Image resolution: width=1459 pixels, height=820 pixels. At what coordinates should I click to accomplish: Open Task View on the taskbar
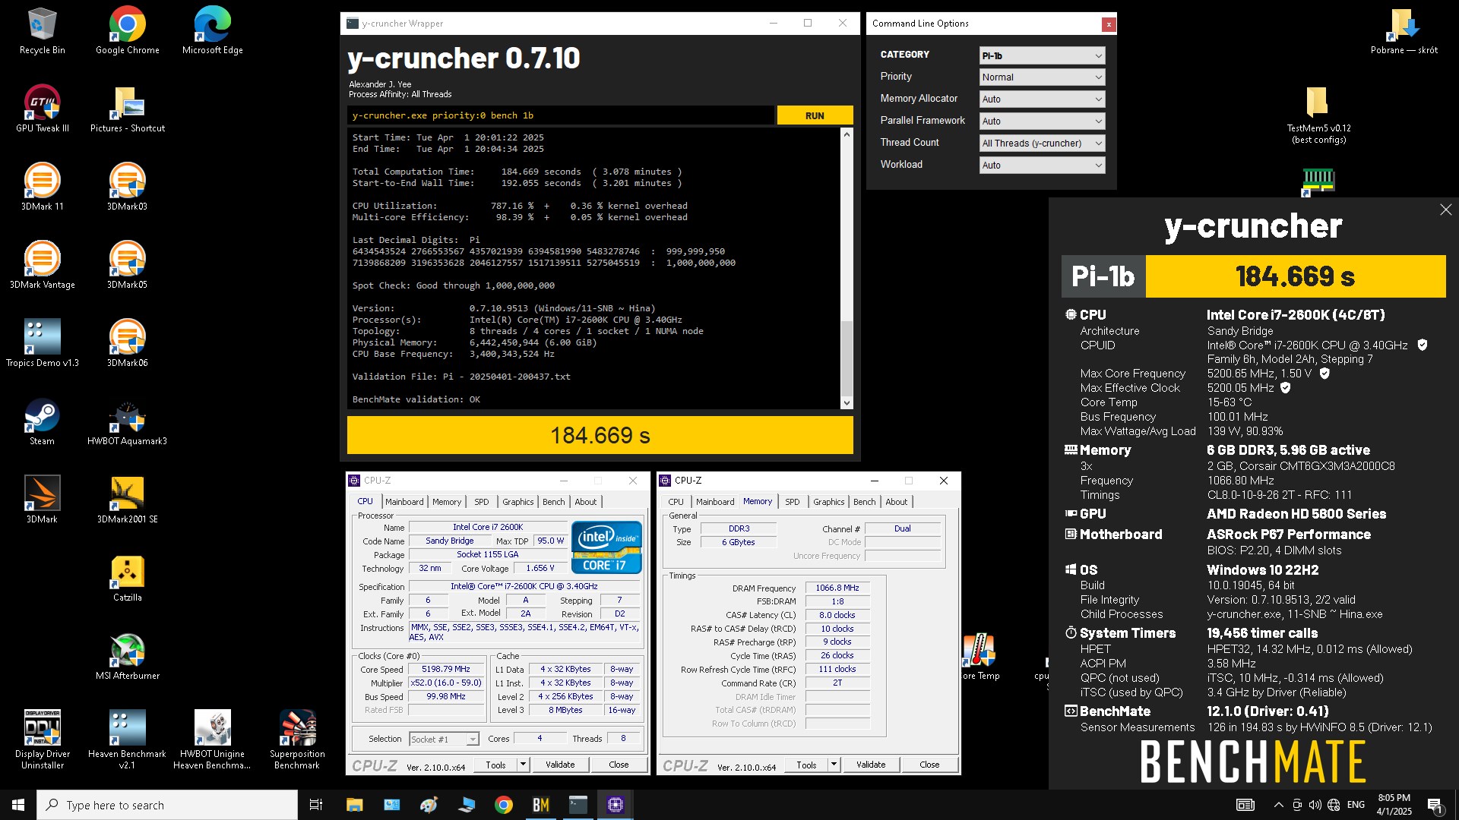(316, 805)
